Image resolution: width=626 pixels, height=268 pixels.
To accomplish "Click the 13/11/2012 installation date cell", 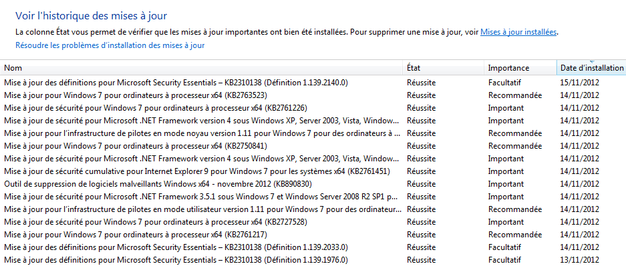I will [580, 260].
